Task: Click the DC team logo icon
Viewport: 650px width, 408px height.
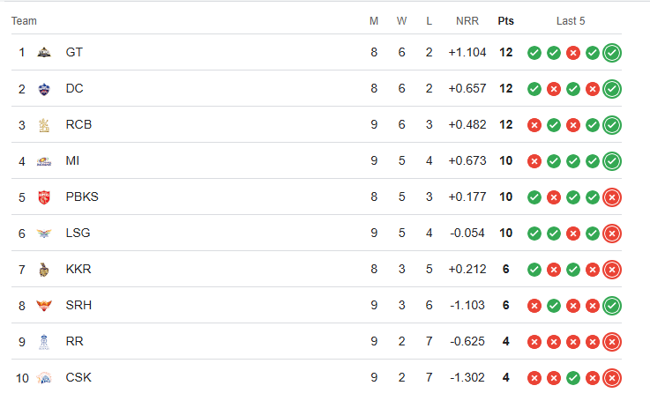Action: coord(44,89)
